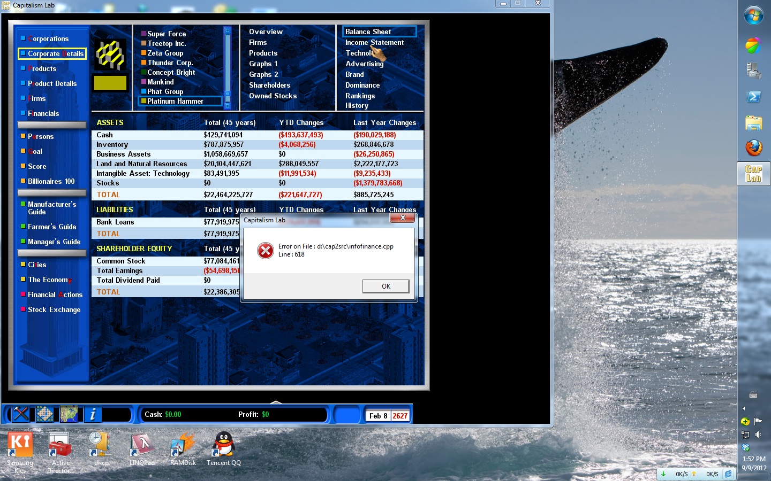Click the network speed monitor IE icon
771x481 pixels.
[728, 474]
